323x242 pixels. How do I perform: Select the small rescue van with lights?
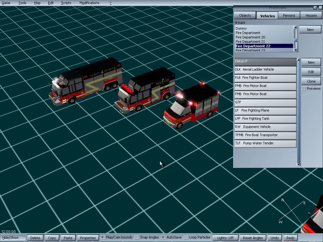191,106
